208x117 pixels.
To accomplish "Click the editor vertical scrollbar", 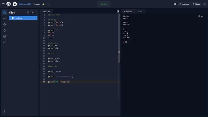I will point(119,38).
